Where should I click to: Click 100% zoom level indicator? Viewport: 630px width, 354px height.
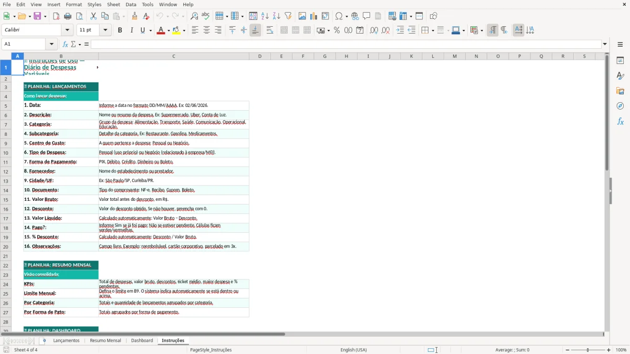point(621,350)
